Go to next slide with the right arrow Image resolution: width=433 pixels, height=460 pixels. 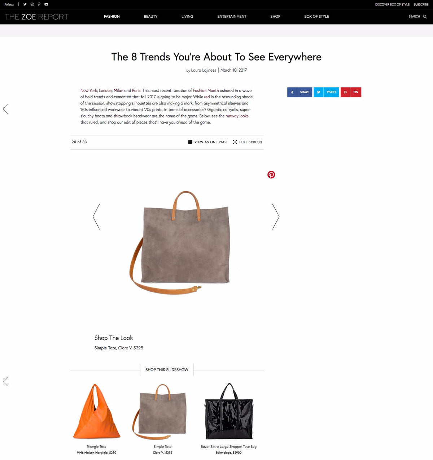(276, 216)
